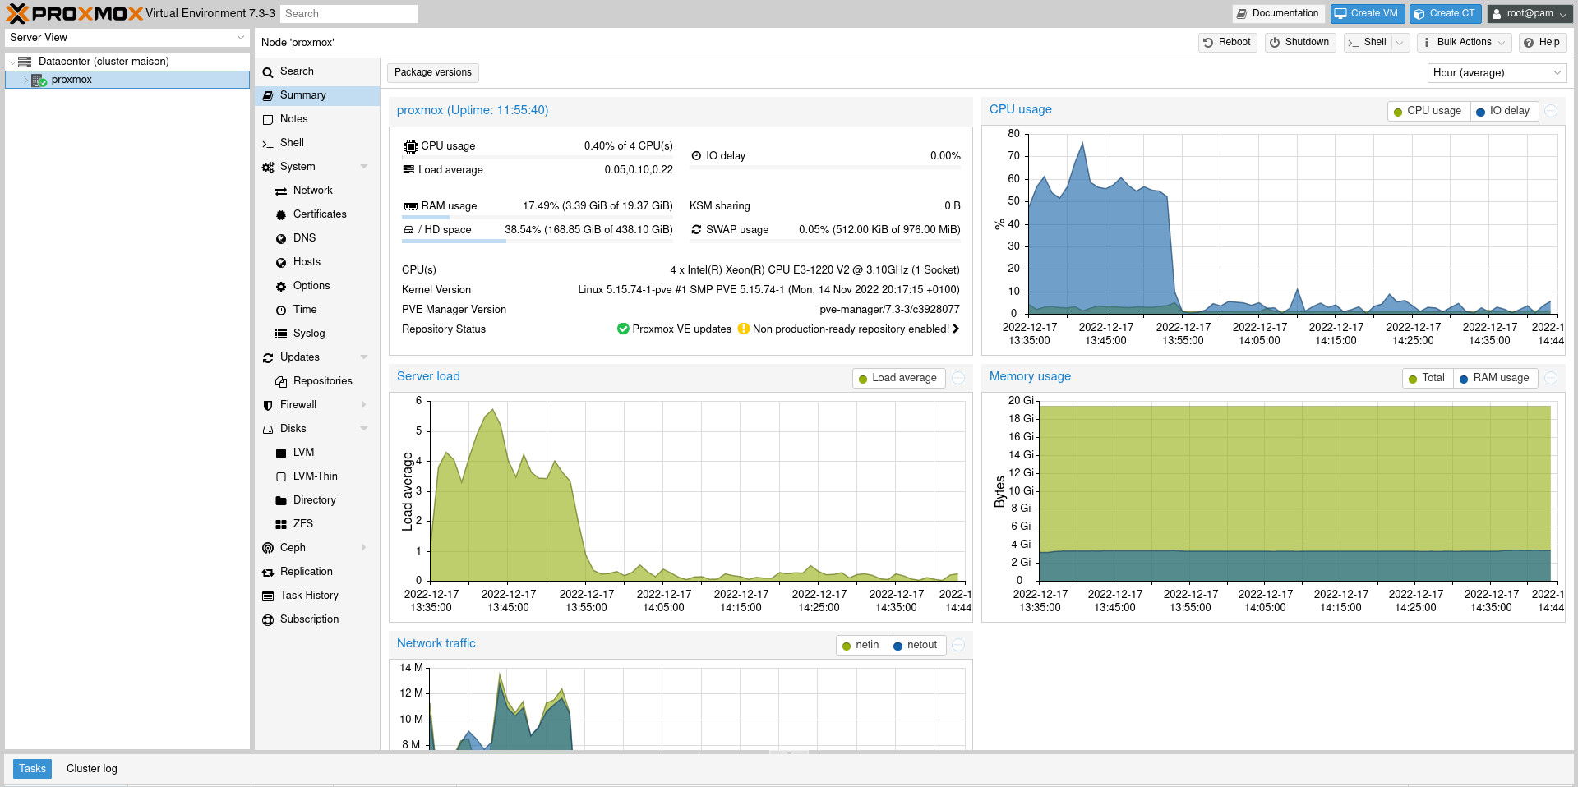Open the Replication menu entry
Viewport: 1578px width, 787px height.
(x=317, y=572)
